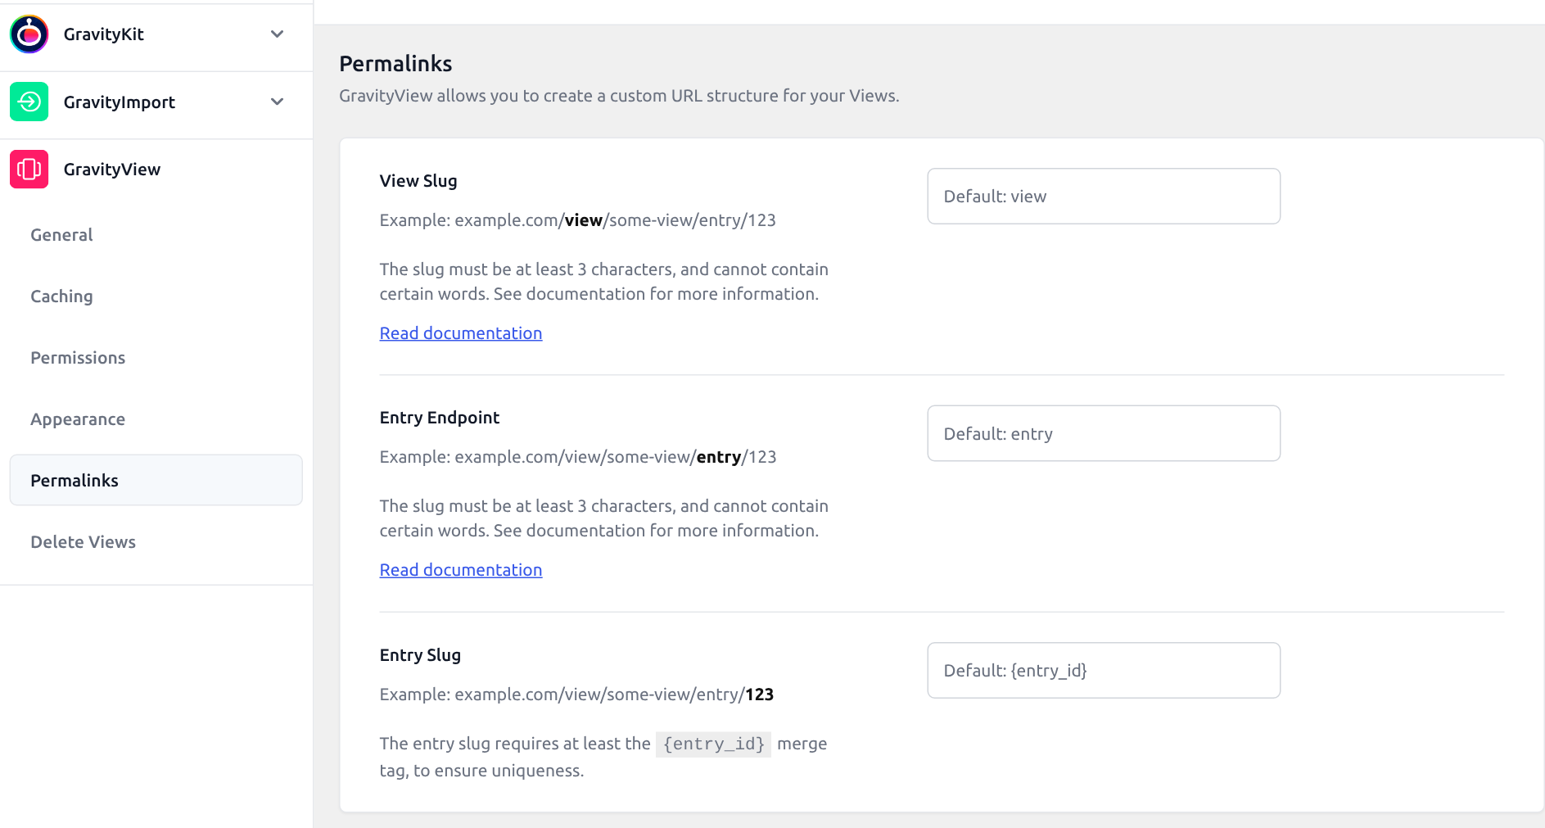Click the Entry Slug setting title
The width and height of the screenshot is (1545, 828).
[420, 655]
